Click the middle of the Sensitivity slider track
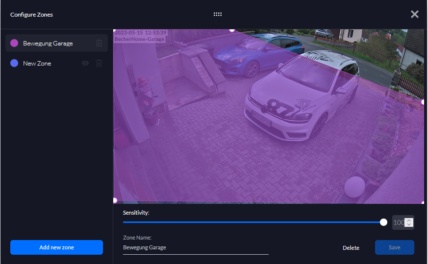Image resolution: width=428 pixels, height=264 pixels. 253,222
